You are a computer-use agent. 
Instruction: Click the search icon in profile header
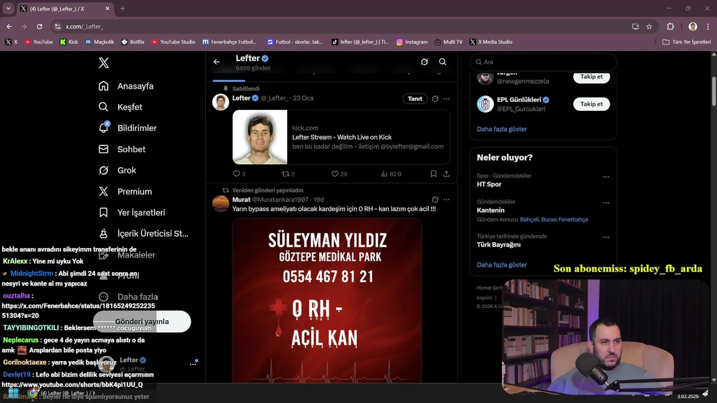443,62
